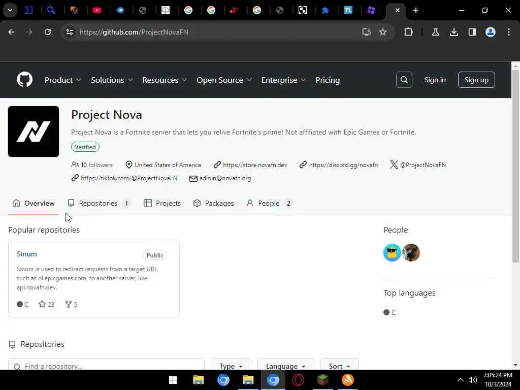Open the Opera browser taskbar icon

tap(298, 380)
